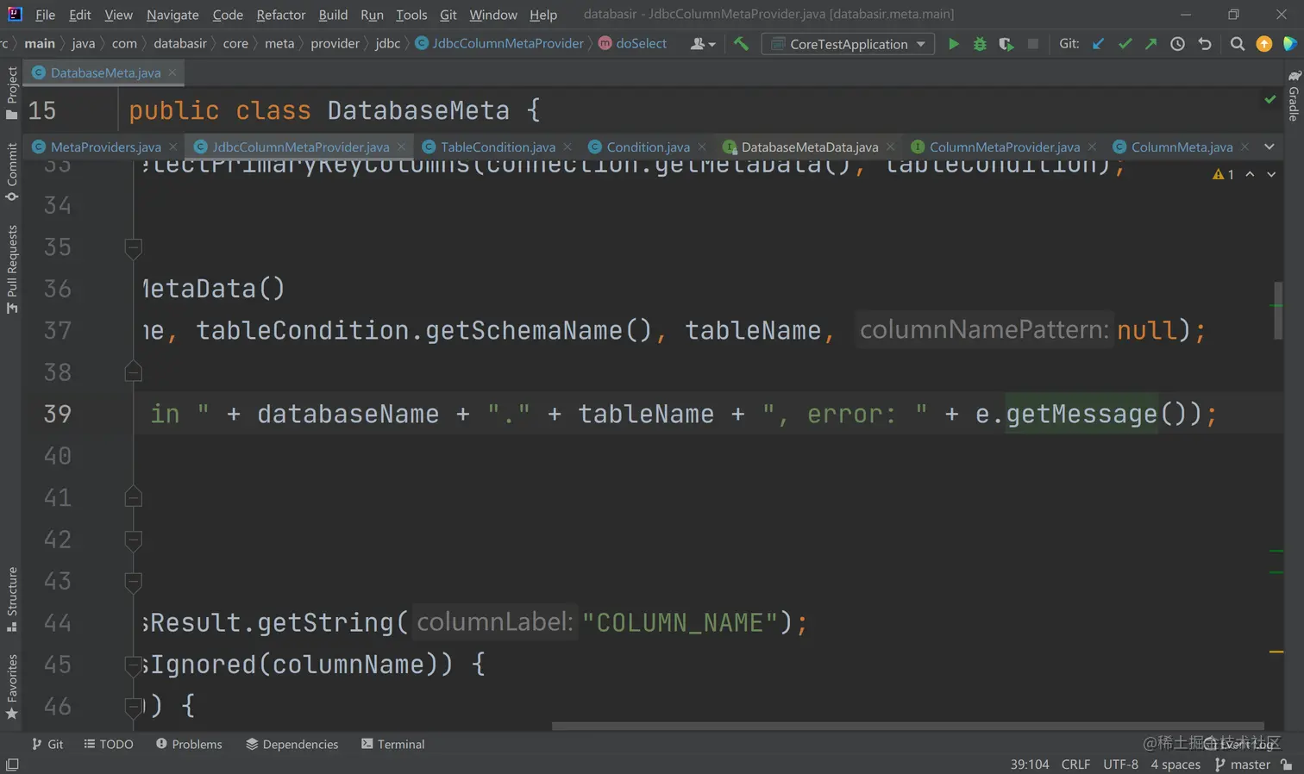Run CoreTestApplication with the green play icon
This screenshot has height=774, width=1304.
coord(953,44)
